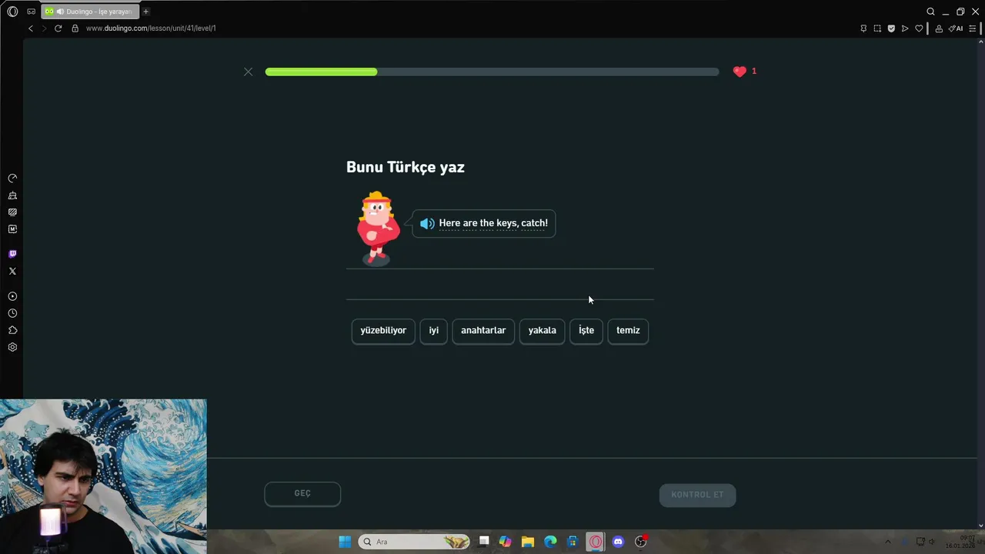Go back to the previous page
985x554 pixels.
tap(31, 28)
